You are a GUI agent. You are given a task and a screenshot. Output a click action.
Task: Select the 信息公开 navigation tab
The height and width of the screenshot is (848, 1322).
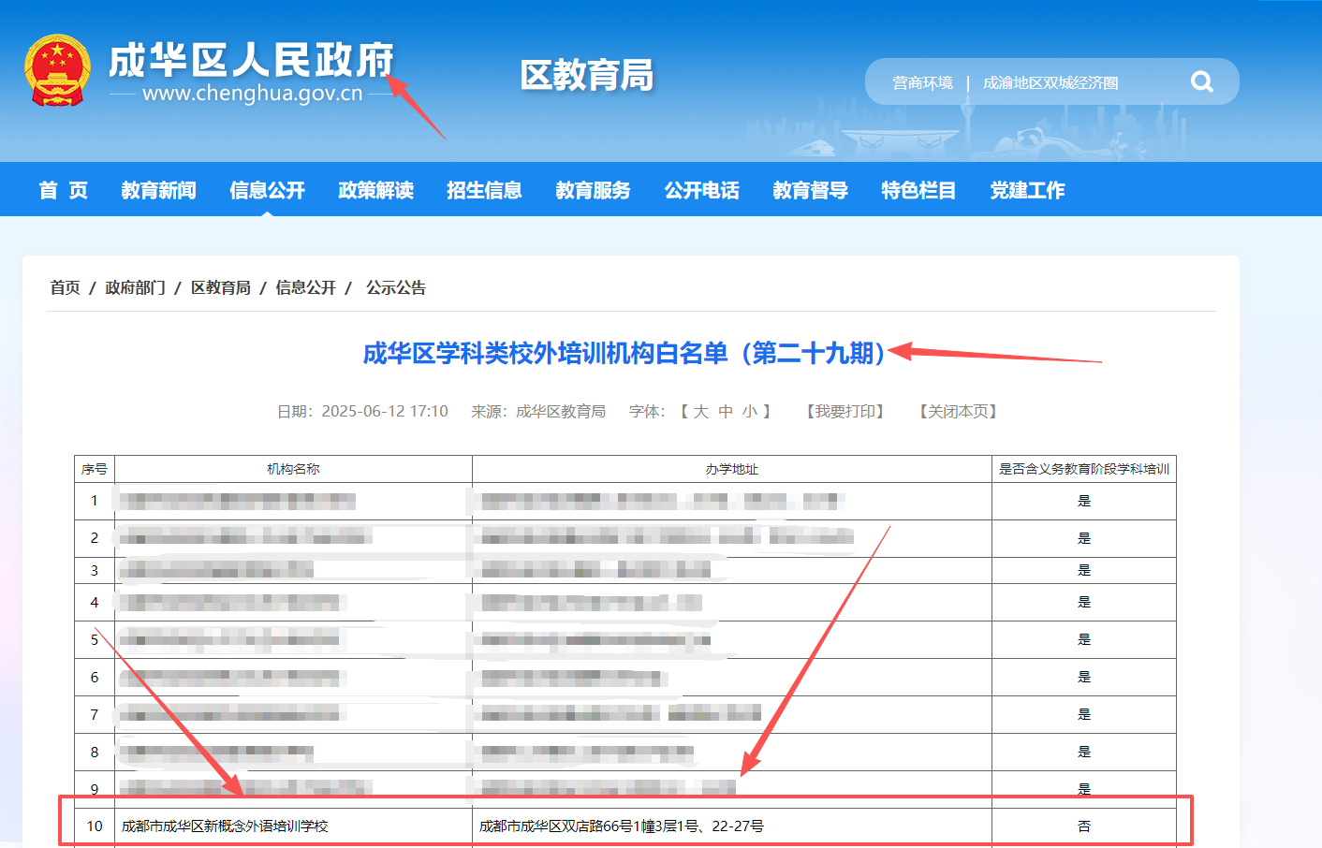click(x=267, y=191)
